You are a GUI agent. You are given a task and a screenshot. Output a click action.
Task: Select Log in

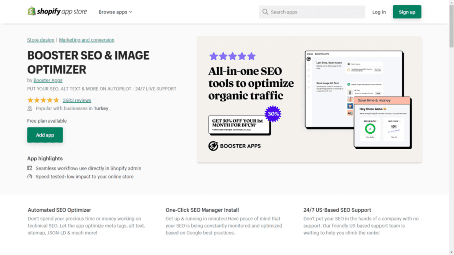(379, 12)
